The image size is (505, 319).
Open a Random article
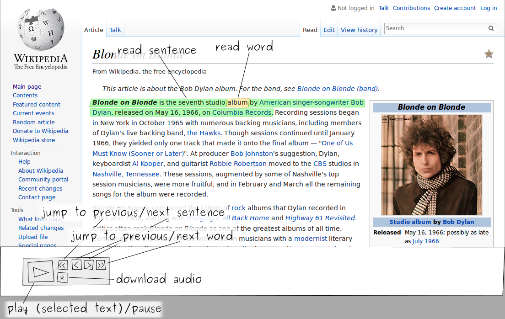coord(33,122)
